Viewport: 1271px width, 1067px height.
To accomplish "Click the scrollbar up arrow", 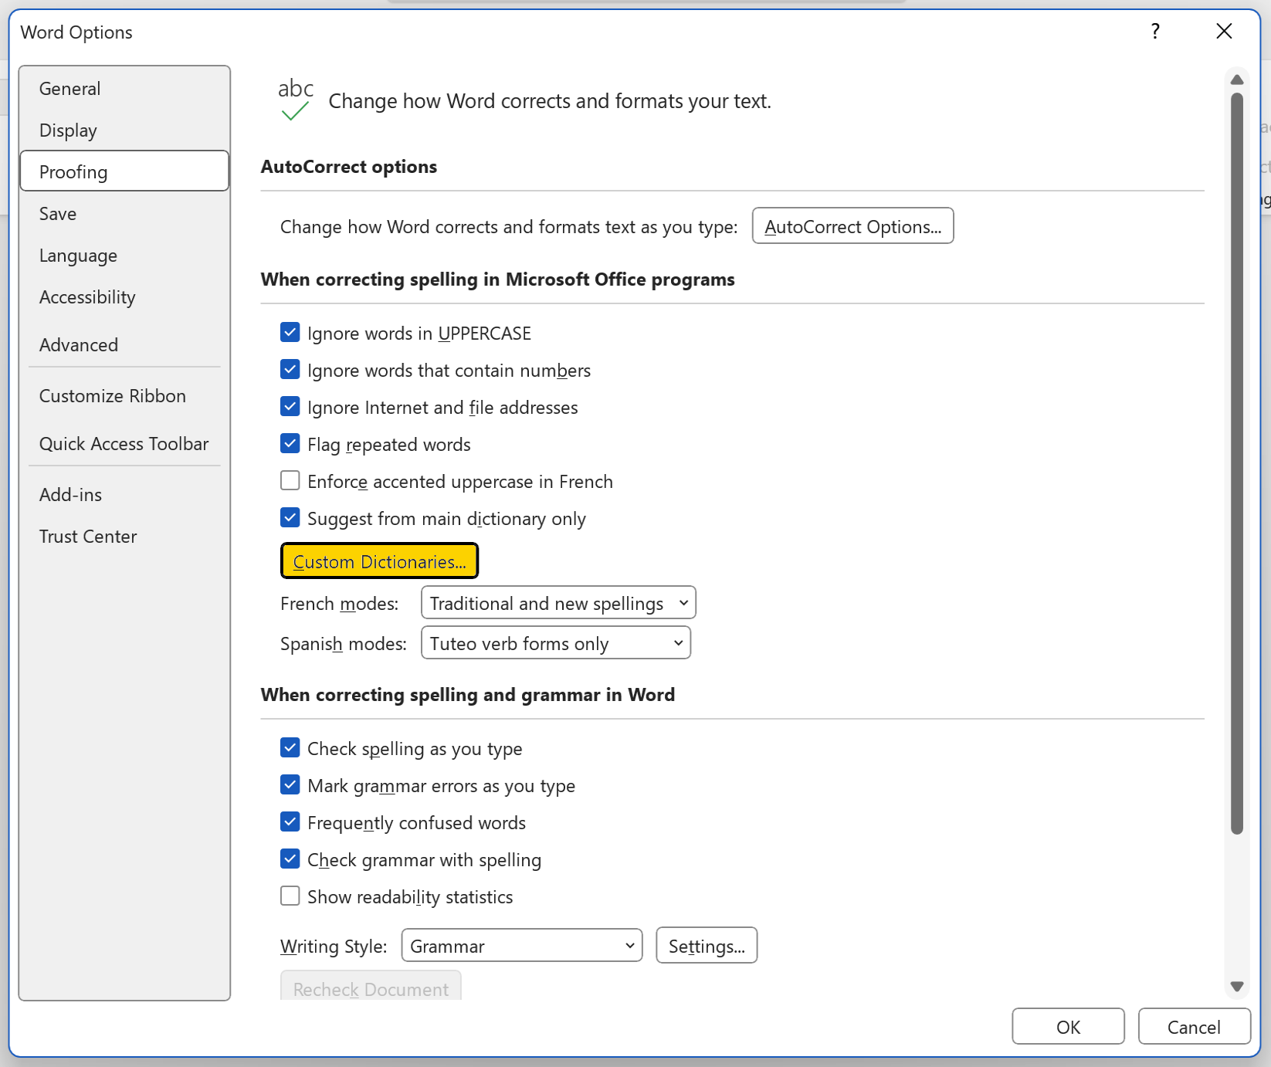I will (1237, 80).
